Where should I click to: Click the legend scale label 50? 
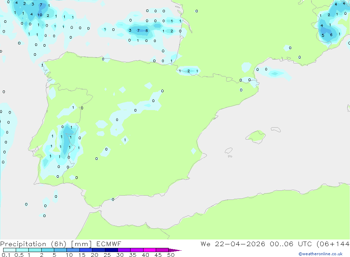click(x=171, y=255)
